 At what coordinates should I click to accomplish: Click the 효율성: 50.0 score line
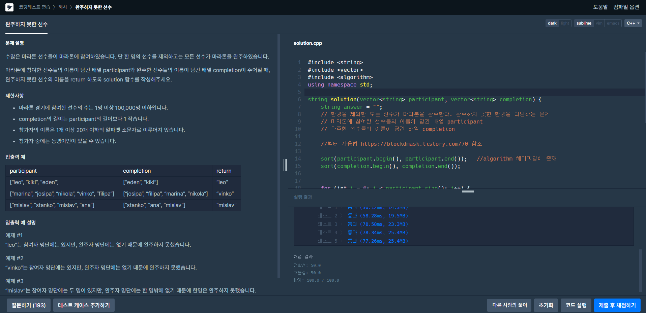(x=307, y=273)
